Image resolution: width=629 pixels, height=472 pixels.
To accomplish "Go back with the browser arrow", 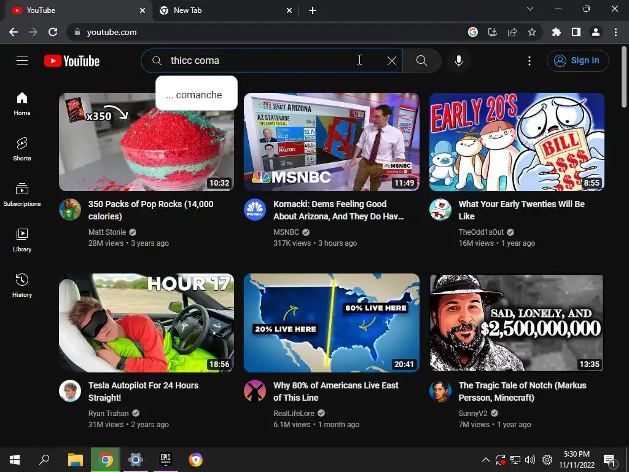I will point(14,32).
